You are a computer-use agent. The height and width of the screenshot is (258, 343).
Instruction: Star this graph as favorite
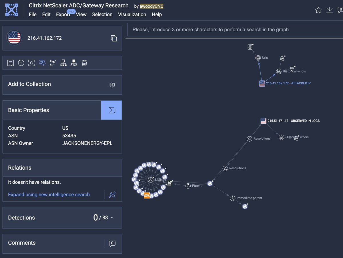(318, 10)
